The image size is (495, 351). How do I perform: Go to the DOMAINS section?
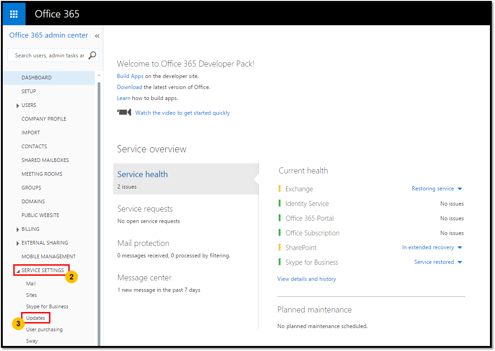pos(32,201)
